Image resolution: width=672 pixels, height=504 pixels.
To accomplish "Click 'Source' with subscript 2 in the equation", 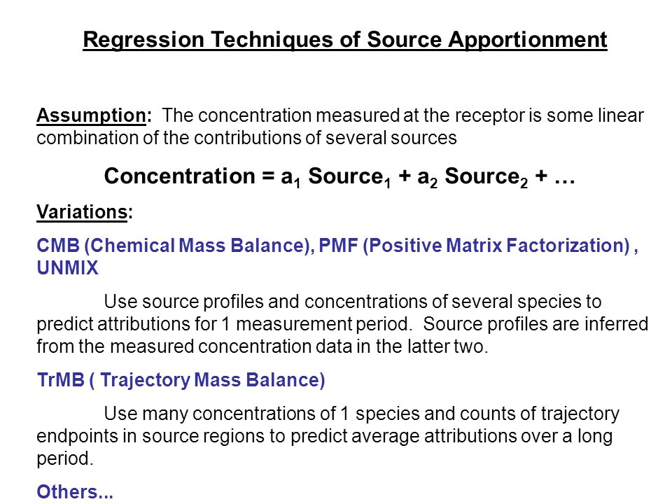I will [486, 177].
